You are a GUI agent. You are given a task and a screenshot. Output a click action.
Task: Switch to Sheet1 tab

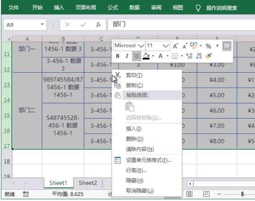click(x=58, y=183)
